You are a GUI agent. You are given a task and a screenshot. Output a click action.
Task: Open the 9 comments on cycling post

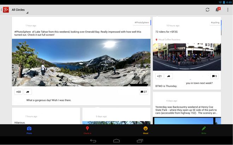(214, 76)
